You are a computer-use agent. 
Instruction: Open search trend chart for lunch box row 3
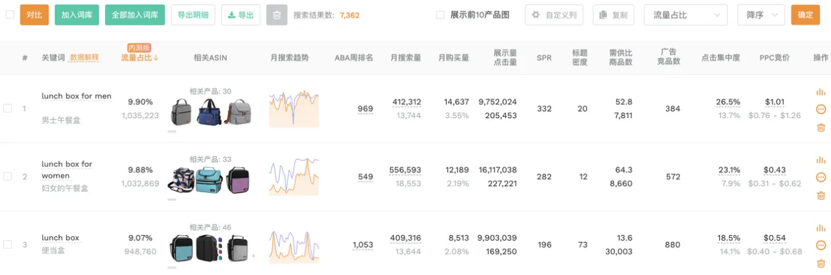pos(294,245)
